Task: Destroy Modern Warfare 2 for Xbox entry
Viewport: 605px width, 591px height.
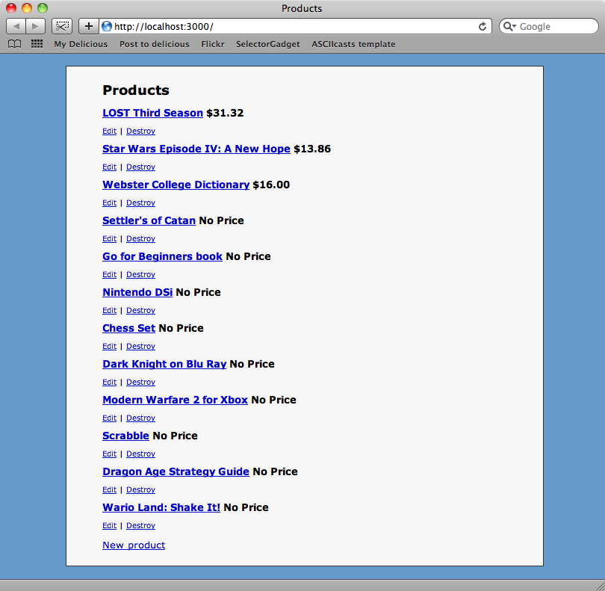Action: [x=141, y=418]
